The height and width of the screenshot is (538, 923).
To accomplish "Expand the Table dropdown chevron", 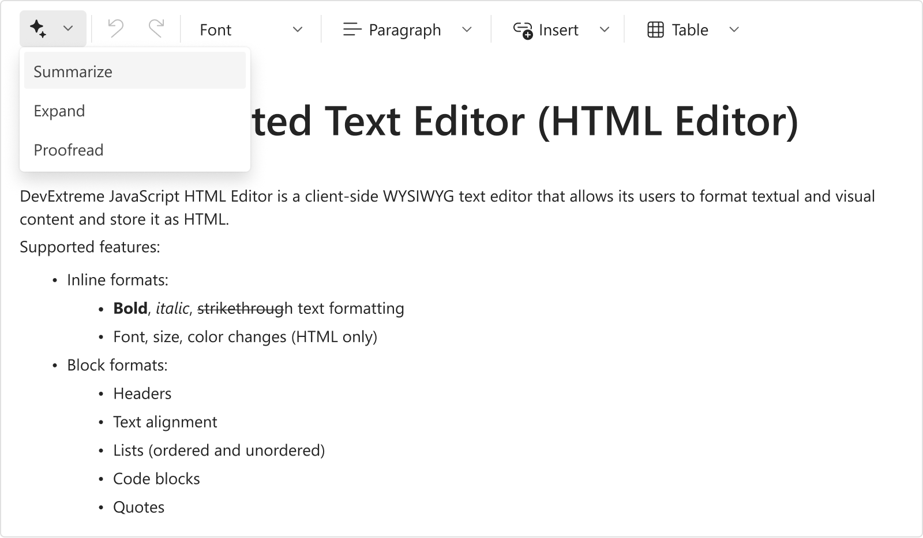I will point(734,29).
